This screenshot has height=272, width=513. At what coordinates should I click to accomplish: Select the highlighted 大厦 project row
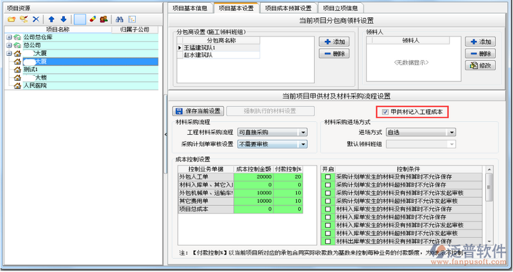tap(90, 62)
